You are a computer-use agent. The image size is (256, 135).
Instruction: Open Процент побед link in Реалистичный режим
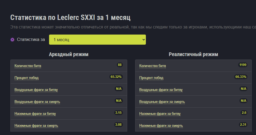(x=151, y=78)
